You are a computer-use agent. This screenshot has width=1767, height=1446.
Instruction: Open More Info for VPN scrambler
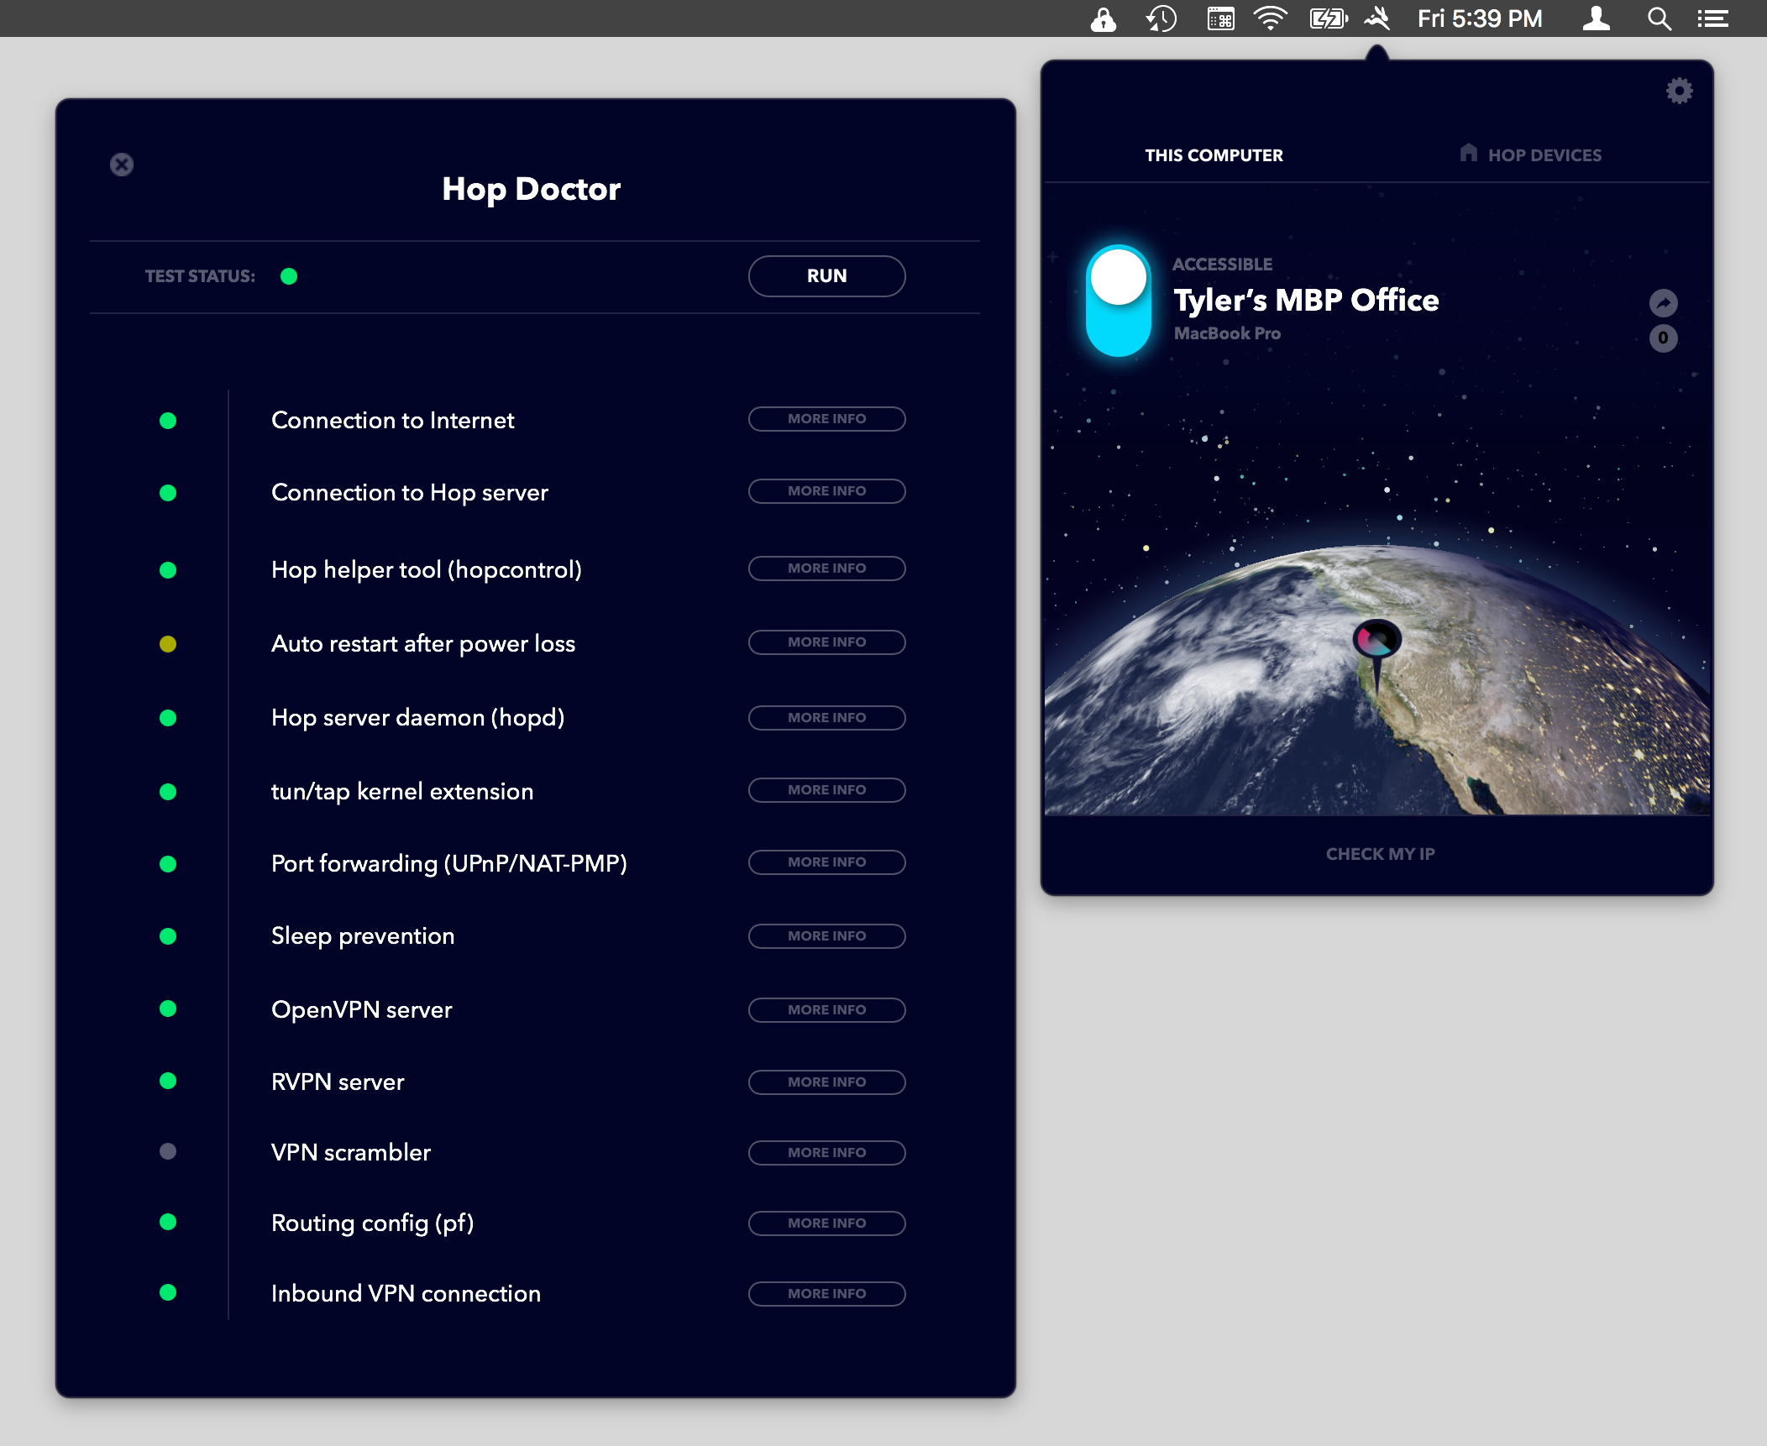tap(826, 1153)
